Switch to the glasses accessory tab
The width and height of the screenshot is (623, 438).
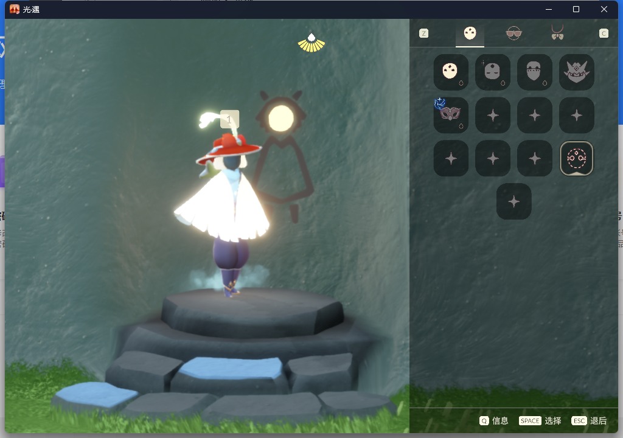click(x=513, y=33)
